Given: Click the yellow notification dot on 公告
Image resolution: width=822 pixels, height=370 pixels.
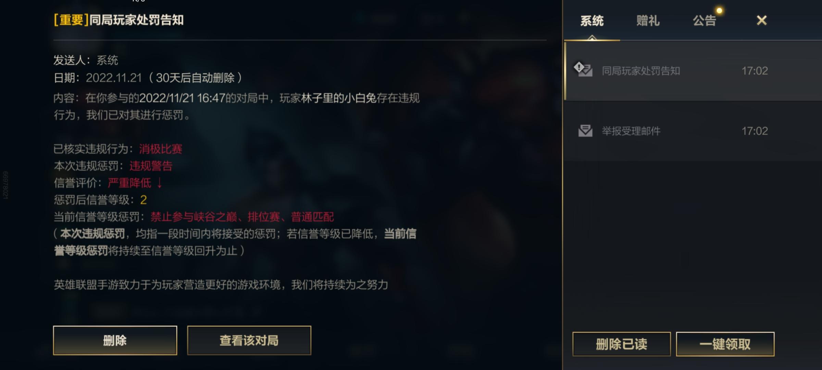Looking at the screenshot, I should click(719, 11).
